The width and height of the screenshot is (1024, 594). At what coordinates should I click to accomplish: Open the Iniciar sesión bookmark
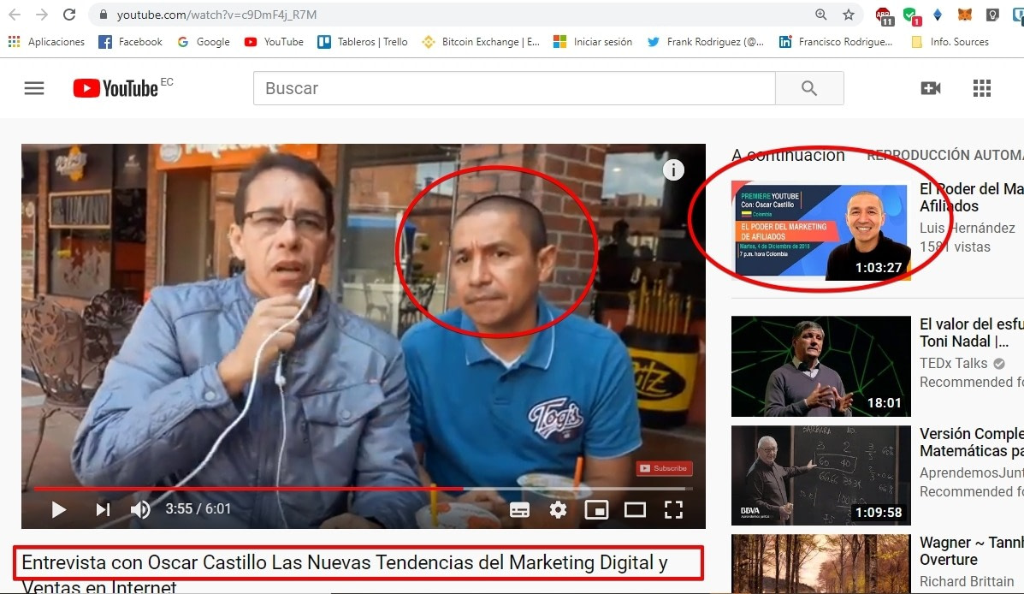click(593, 42)
